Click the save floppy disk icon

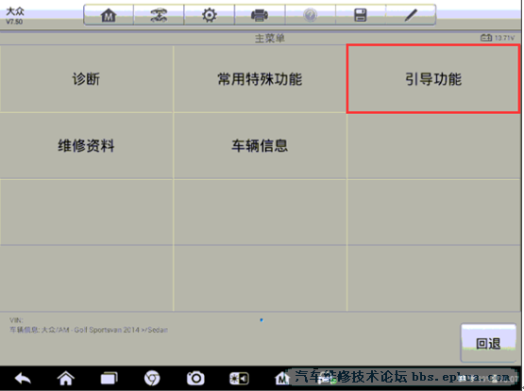(x=361, y=15)
